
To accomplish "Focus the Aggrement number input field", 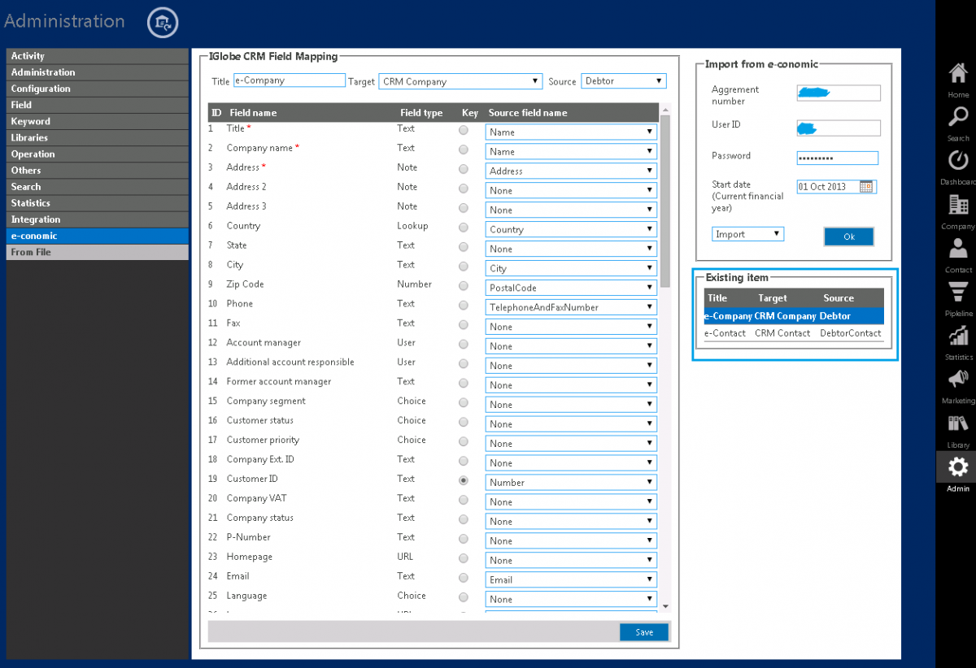I will tap(839, 93).
